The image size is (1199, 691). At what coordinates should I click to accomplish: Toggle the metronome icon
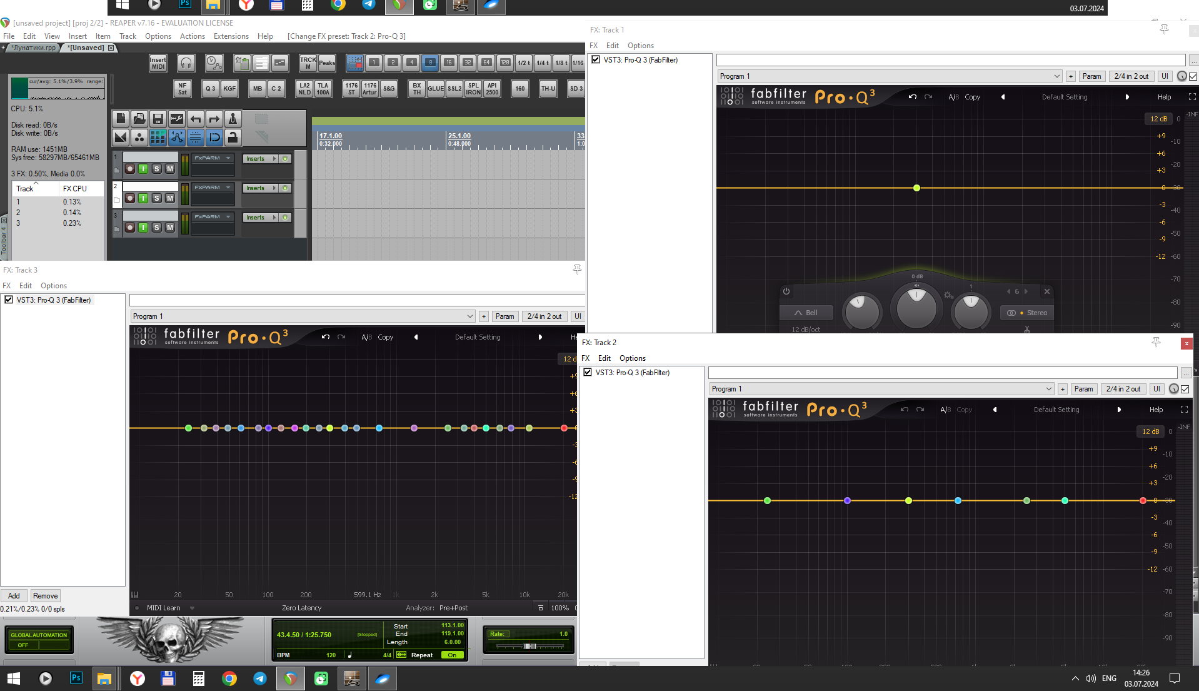(233, 119)
